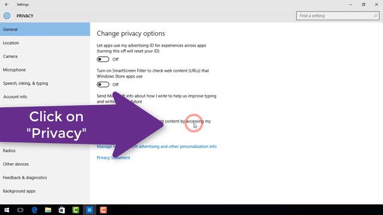Go back using the Settings back arrow
This screenshot has height=215, width=383.
click(7, 4)
